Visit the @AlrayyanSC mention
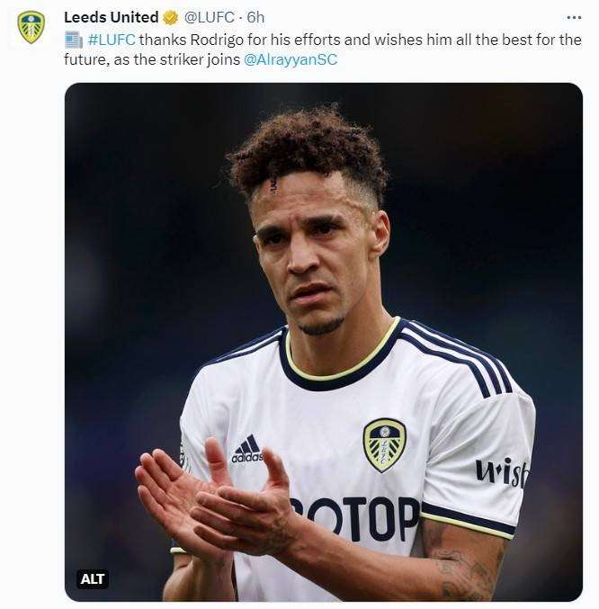 (291, 60)
